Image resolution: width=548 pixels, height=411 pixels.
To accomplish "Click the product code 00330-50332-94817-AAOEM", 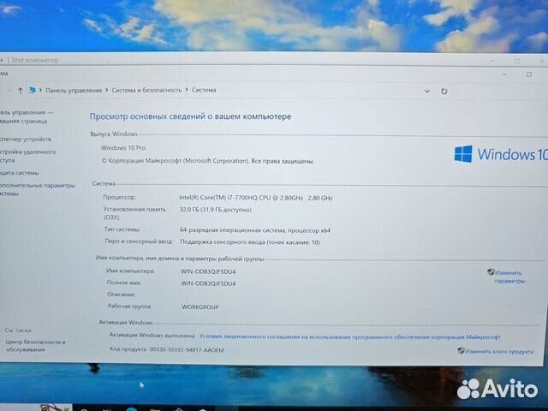I will pyautogui.click(x=187, y=349).
